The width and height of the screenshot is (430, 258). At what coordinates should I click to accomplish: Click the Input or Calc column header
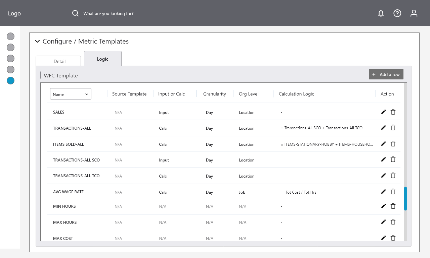pos(171,94)
